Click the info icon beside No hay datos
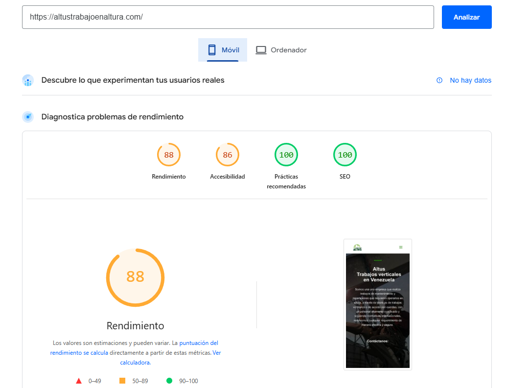Screen dimensions: 507x388 (x=439, y=80)
